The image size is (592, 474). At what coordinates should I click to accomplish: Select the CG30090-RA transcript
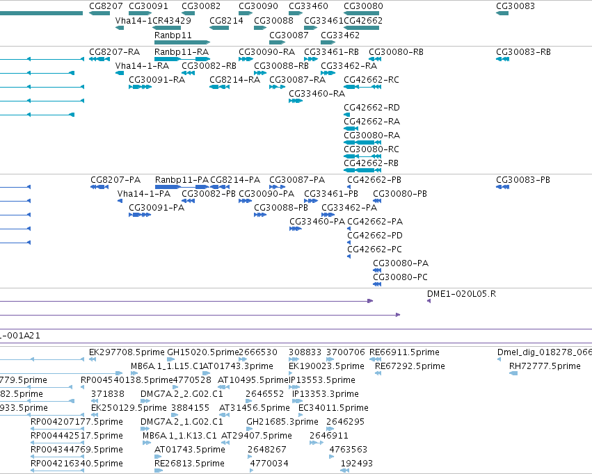click(246, 59)
